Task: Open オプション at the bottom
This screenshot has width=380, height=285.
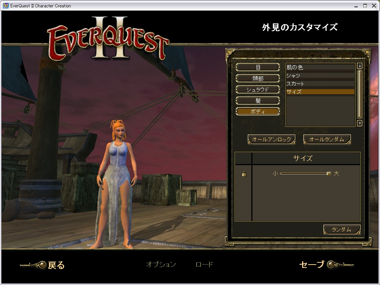Action: coord(161,264)
